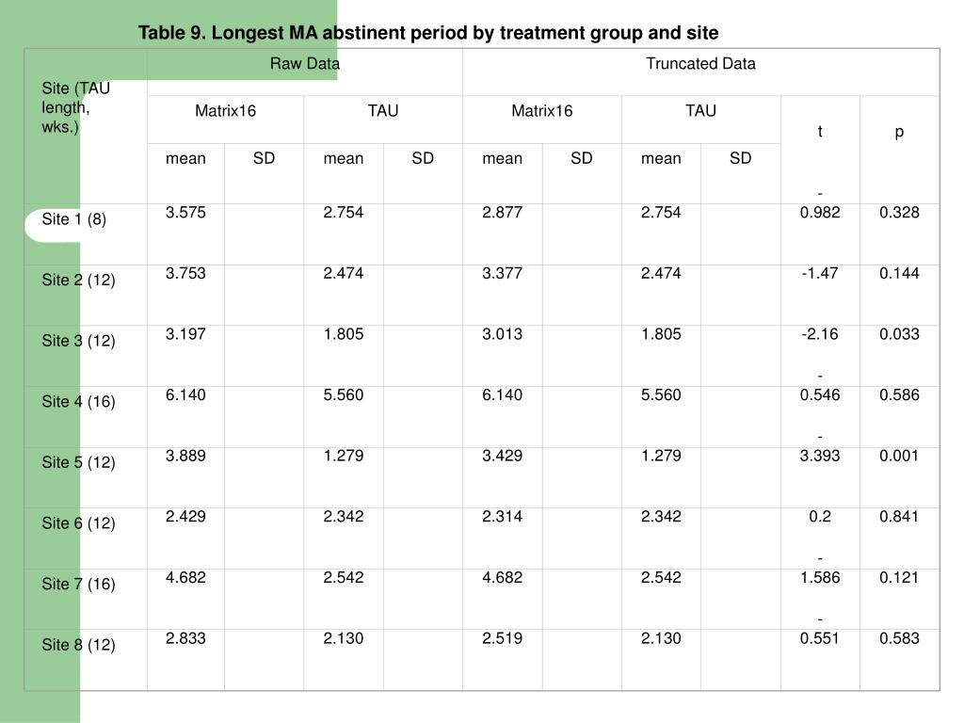The image size is (964, 723).
Task: Select value 2.519 in Site 8 row
Action: [503, 638]
